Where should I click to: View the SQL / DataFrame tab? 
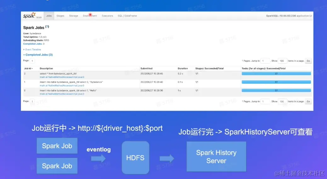tap(127, 16)
